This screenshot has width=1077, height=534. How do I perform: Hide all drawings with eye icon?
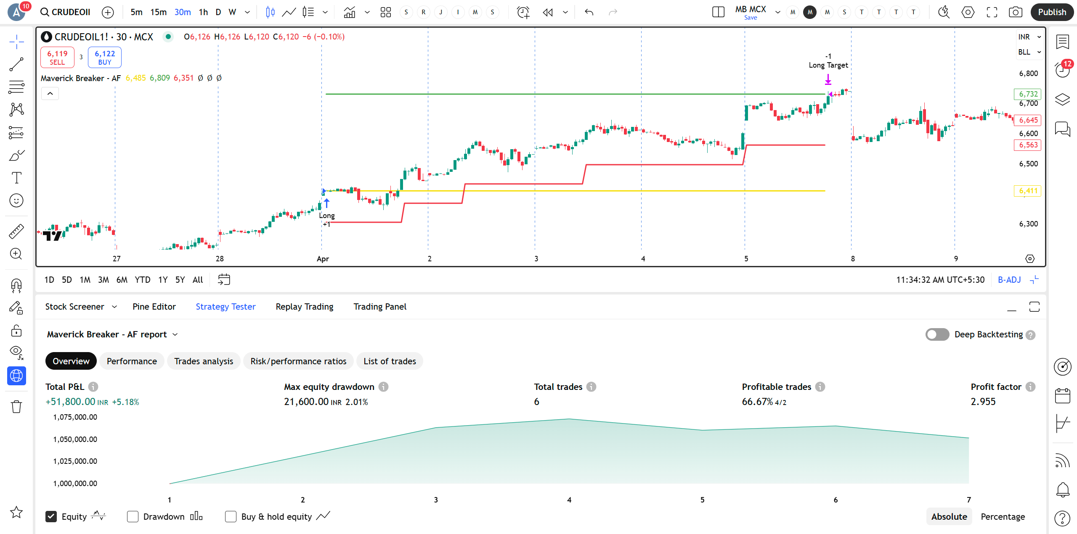[x=16, y=353]
